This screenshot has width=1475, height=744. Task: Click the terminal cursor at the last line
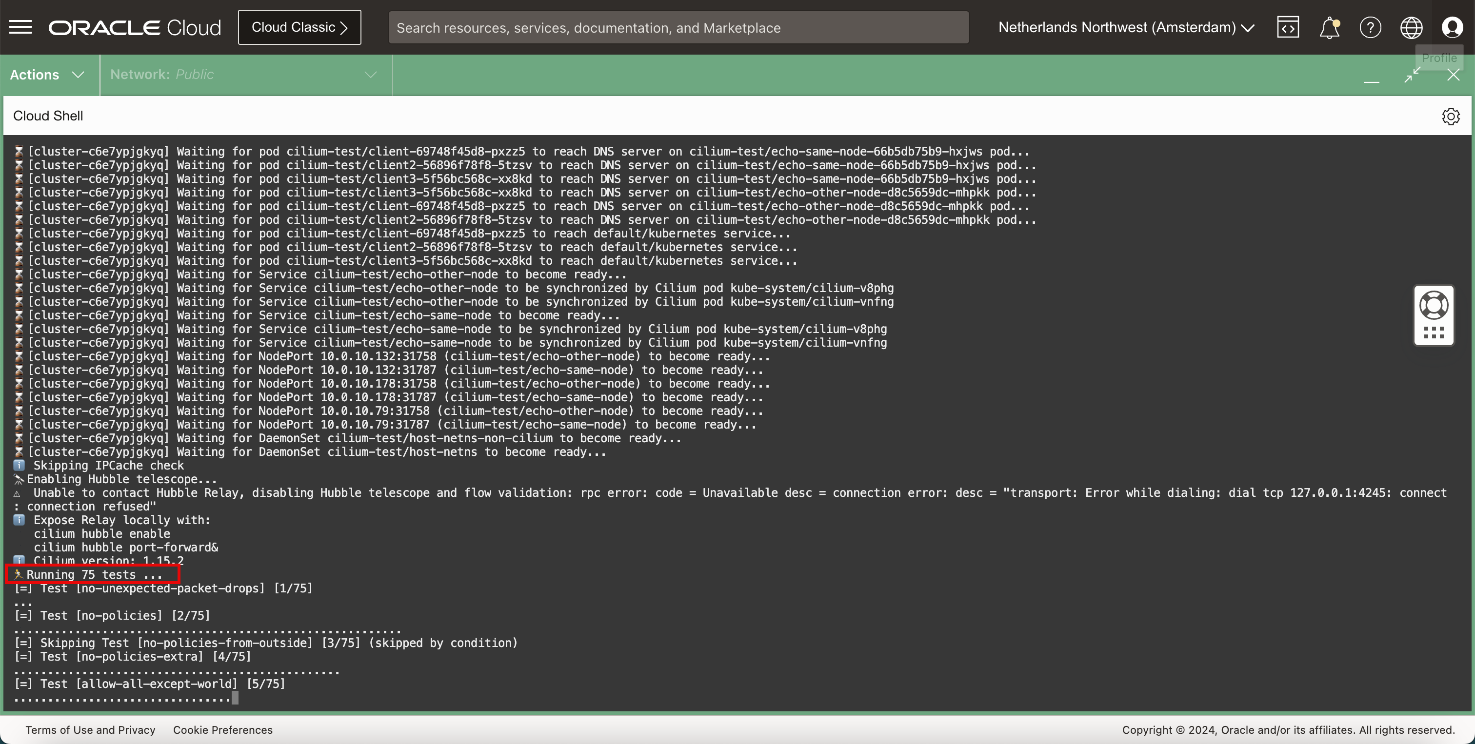point(235,698)
